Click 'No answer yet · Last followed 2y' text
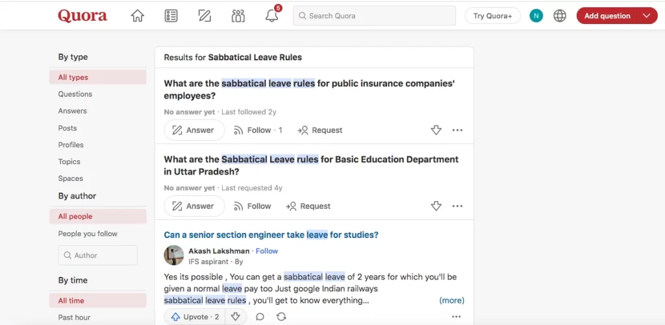The image size is (665, 325). 220,112
